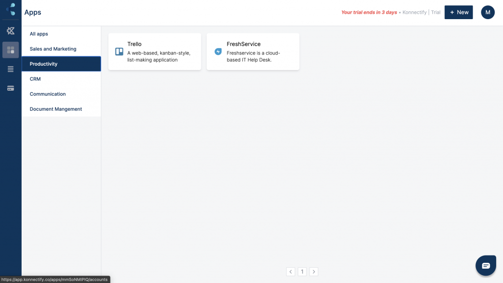Select Document Mangement category
503x283 pixels.
click(x=61, y=109)
